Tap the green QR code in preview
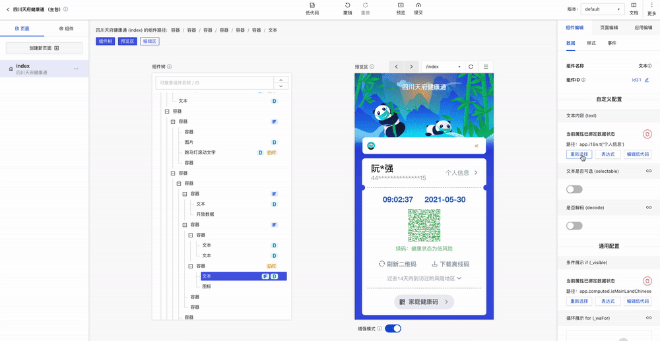The image size is (660, 341). 424,226
